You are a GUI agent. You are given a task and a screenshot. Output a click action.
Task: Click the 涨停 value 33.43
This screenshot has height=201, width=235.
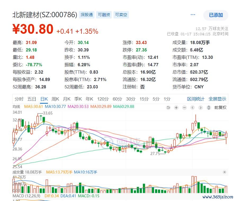[x=141, y=42]
